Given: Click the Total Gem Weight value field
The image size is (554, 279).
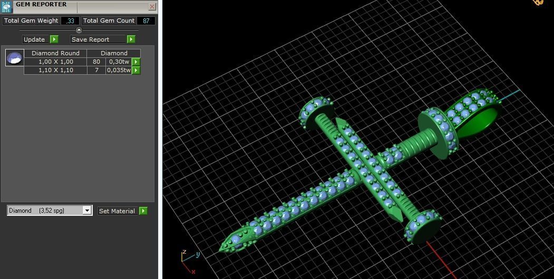Looking at the screenshot, I should coord(70,21).
